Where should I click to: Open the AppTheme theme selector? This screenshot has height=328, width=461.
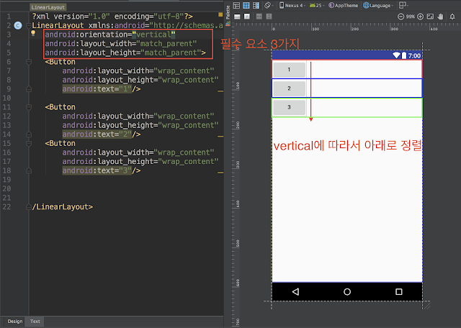tap(343, 5)
